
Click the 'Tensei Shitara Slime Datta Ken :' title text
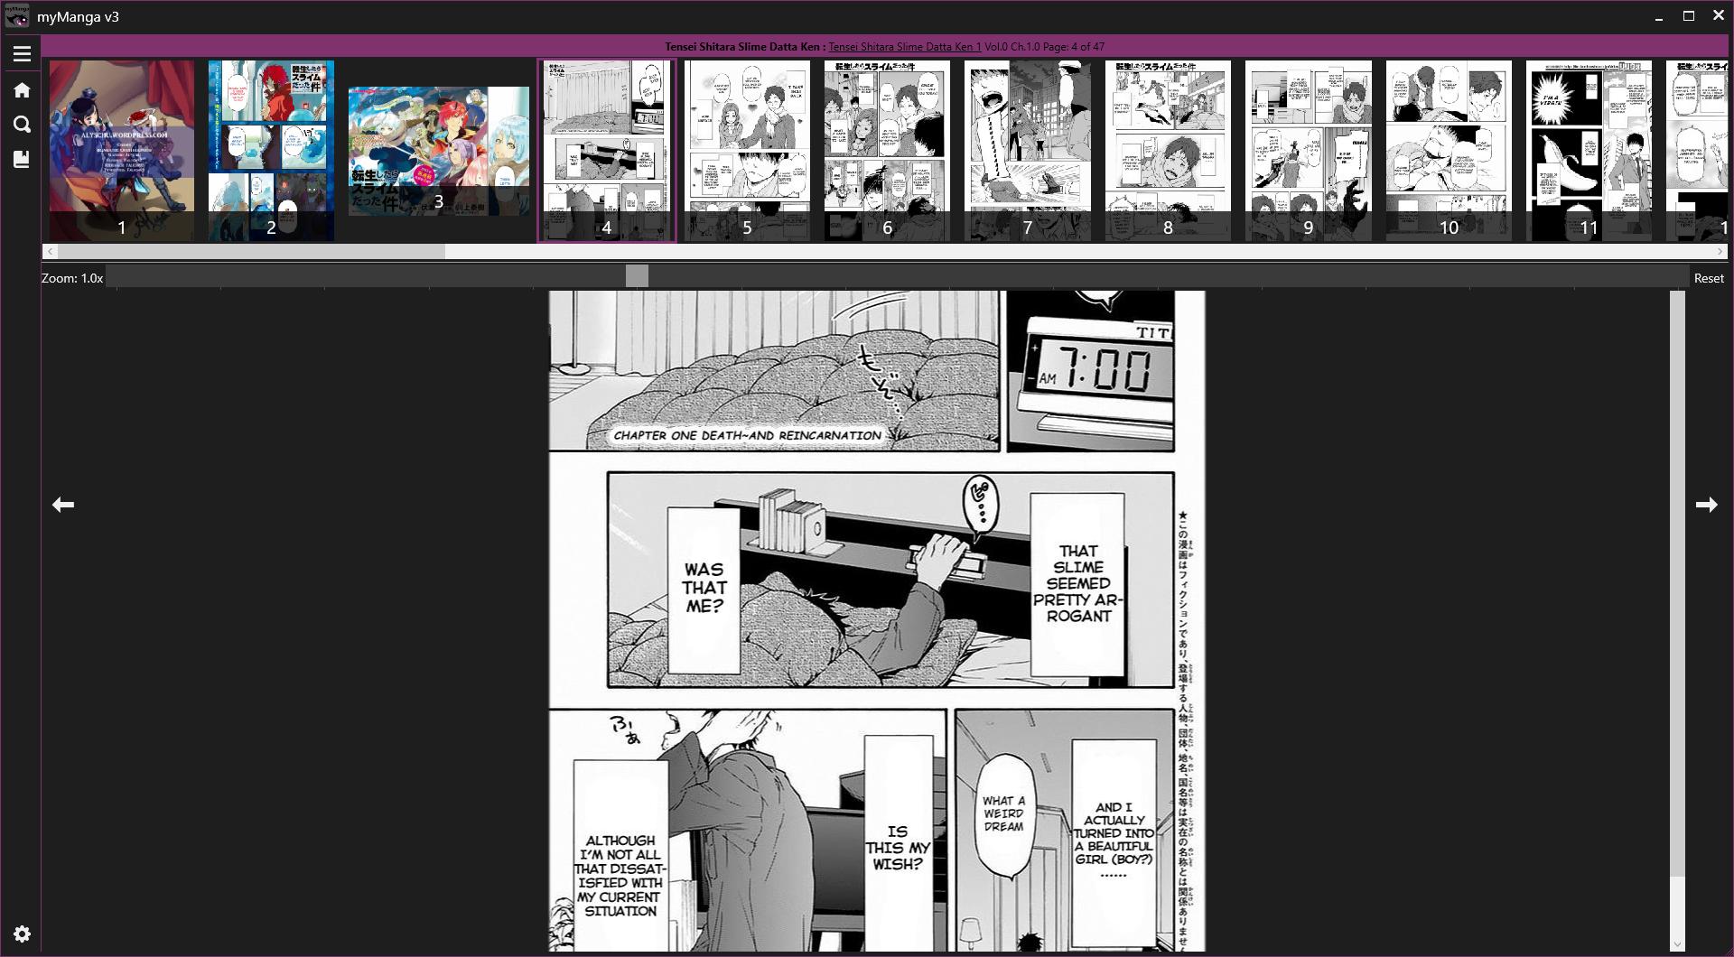745,47
